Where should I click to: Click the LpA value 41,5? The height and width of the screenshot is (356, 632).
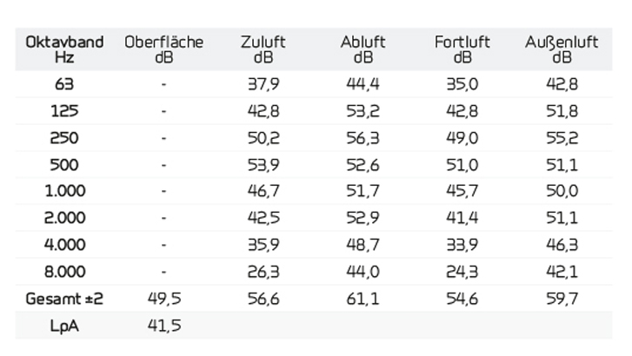tap(164, 326)
